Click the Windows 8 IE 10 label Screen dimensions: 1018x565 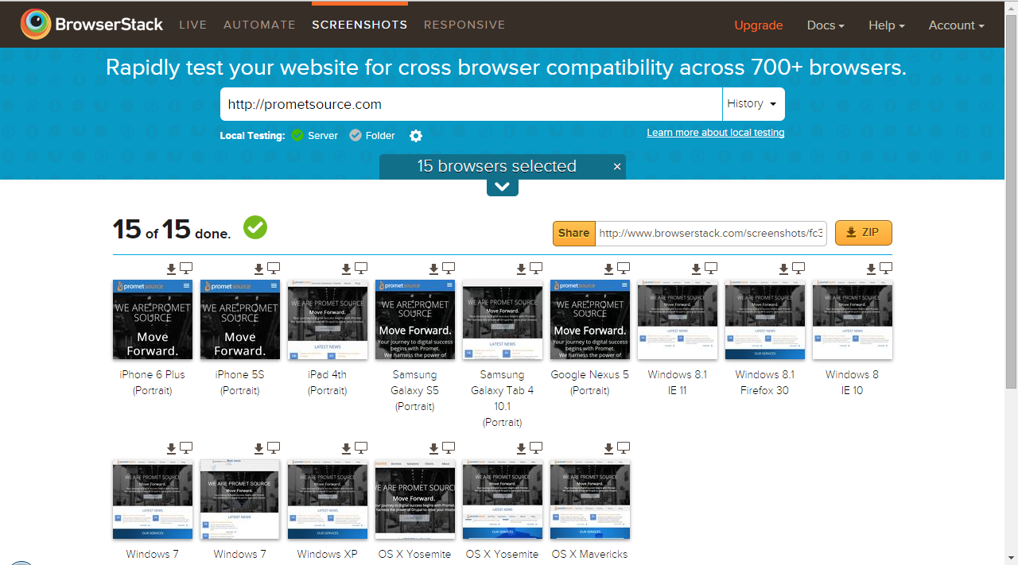[x=853, y=382]
